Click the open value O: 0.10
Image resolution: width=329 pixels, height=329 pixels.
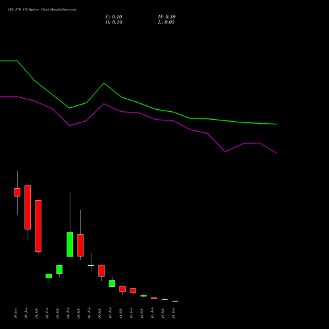point(114,22)
